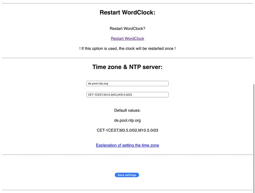Focus the de.pool.ntp.org server input field
Screen dimensions: 255x193
pyautogui.click(x=127, y=83)
